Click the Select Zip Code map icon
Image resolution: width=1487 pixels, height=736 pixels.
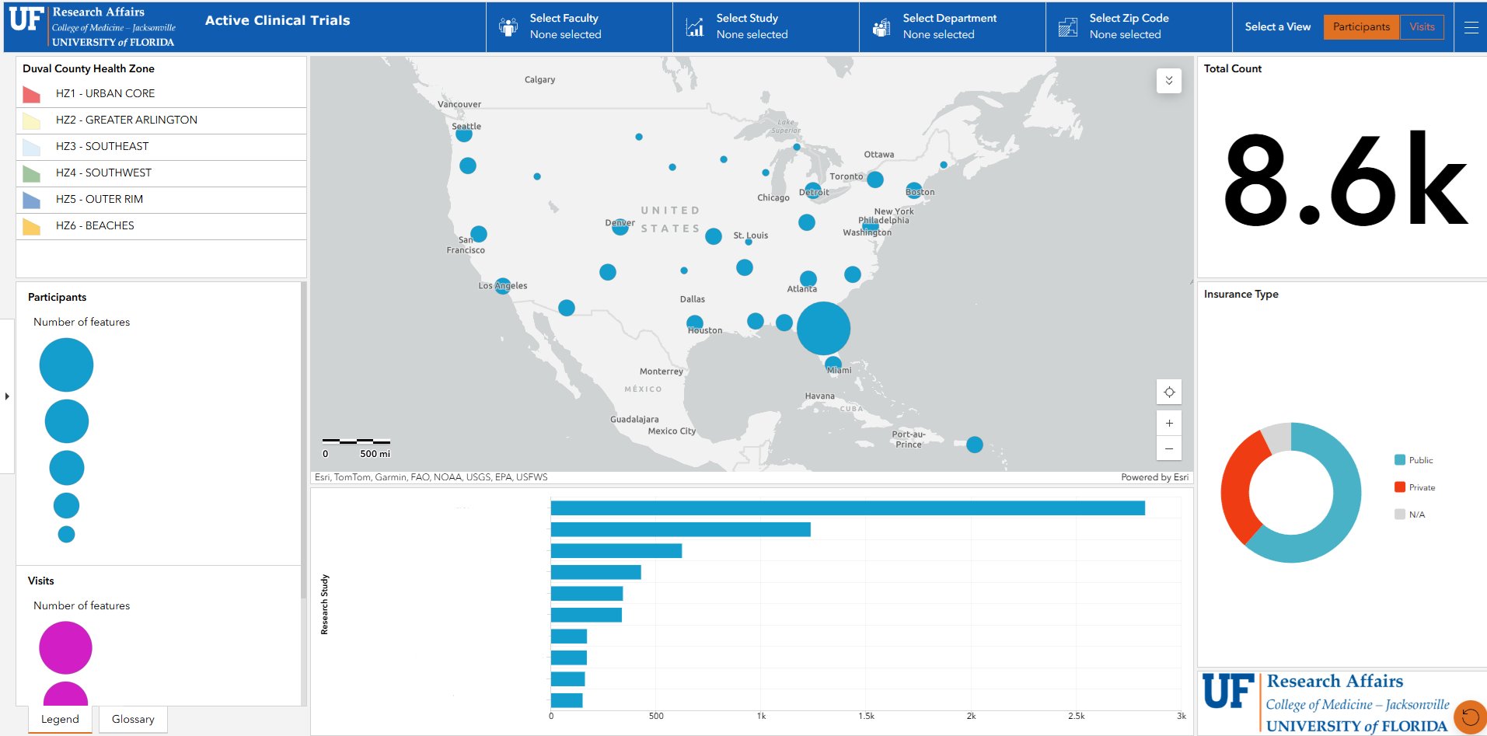pos(1068,27)
